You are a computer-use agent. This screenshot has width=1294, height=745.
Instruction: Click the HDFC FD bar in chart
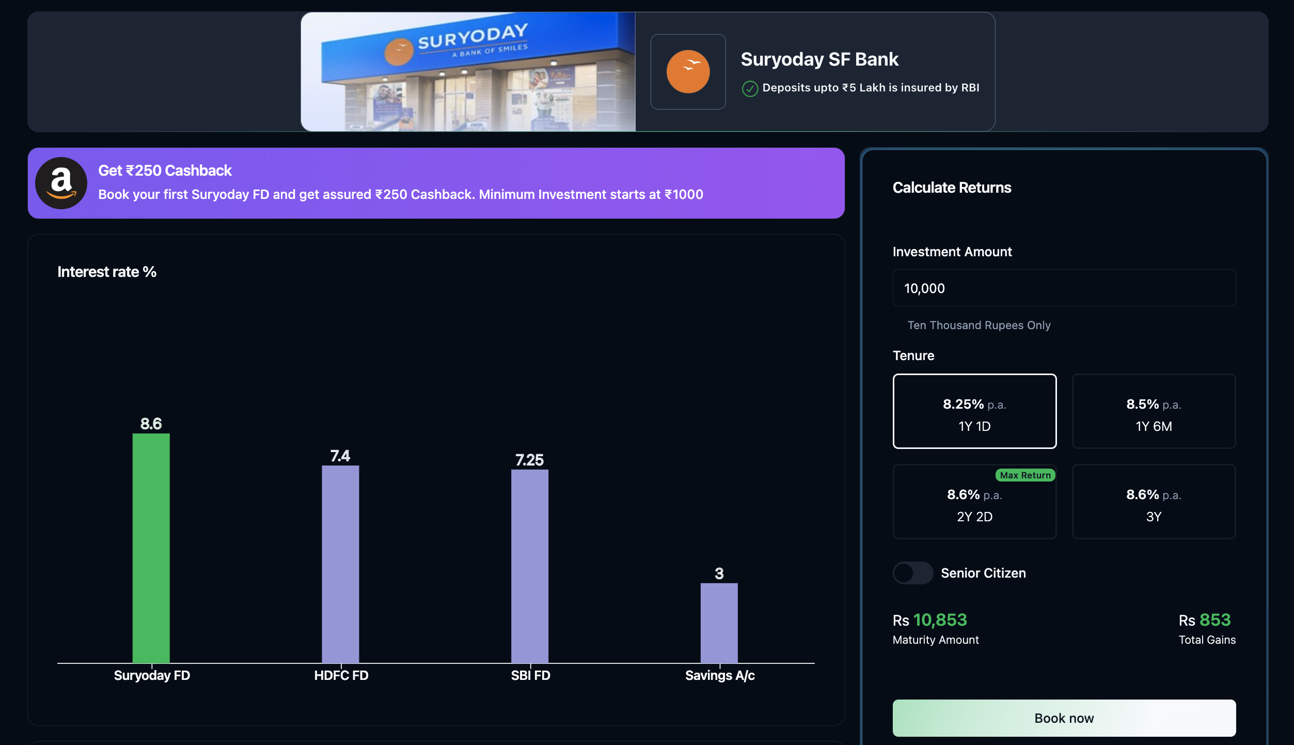point(340,564)
